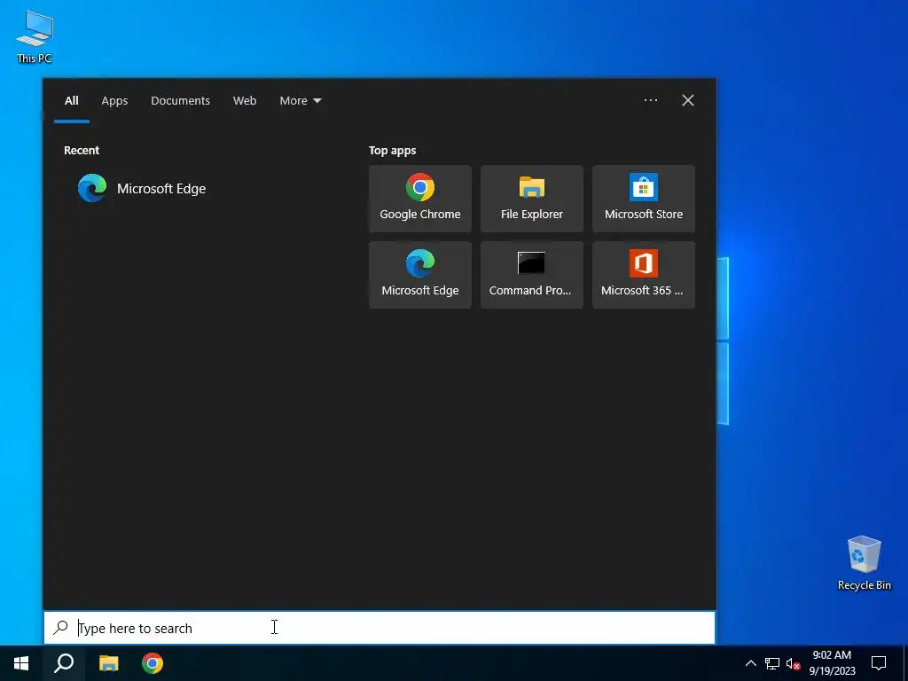Expand the More dropdown
Screen dimensions: 908x681
[300, 101]
